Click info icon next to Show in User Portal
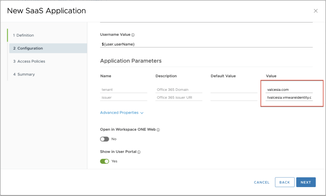The height and width of the screenshot is (196, 326). pyautogui.click(x=139, y=152)
